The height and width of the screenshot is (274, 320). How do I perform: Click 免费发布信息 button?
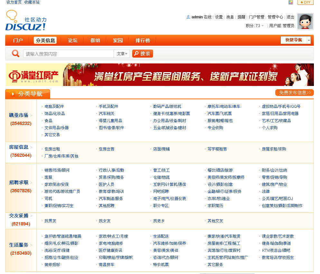point(295,93)
